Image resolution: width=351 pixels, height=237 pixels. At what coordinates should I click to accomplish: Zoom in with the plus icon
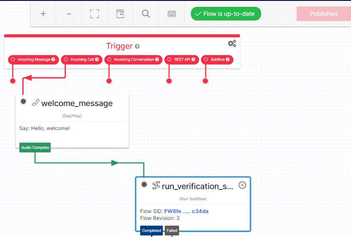pyautogui.click(x=43, y=14)
